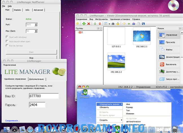Open the view mode dropdown arrow
Image resolution: width=183 pixels, height=133 pixels.
(109, 24)
